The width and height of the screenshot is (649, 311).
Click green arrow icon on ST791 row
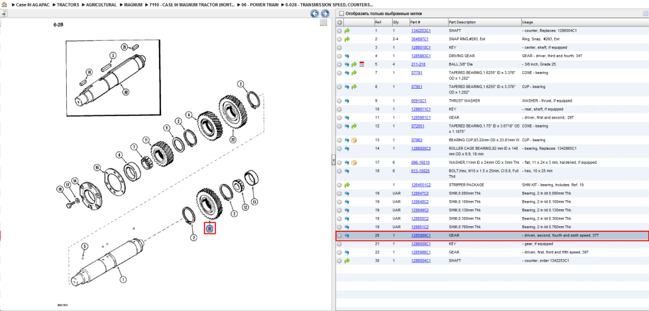pos(354,73)
